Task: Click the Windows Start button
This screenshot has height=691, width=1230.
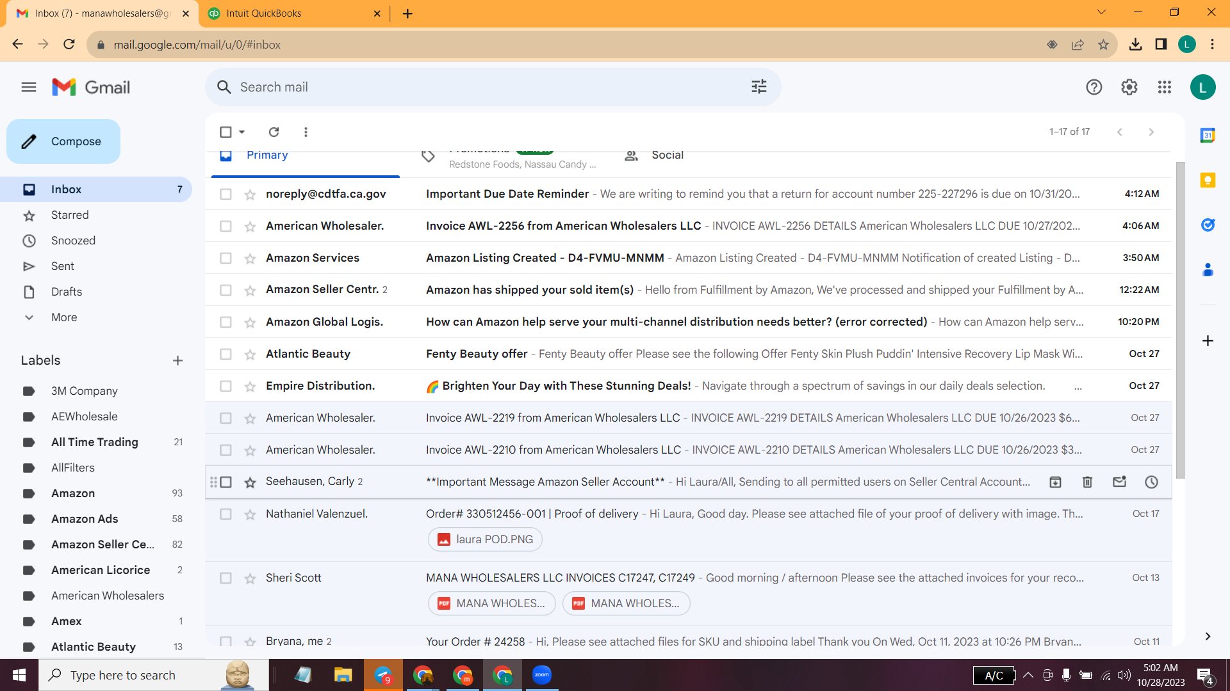Action: coord(19,675)
